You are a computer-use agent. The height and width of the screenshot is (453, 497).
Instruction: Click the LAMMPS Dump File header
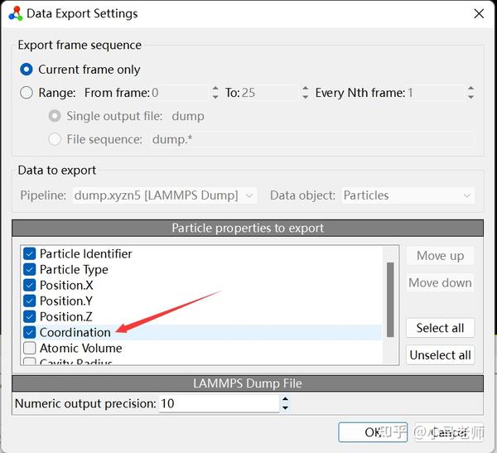point(248,383)
